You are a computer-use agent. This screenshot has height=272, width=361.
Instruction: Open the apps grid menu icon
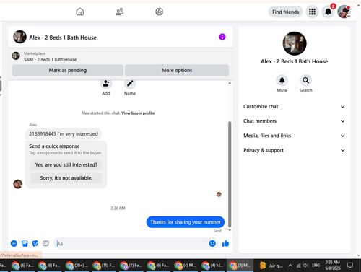pos(312,12)
